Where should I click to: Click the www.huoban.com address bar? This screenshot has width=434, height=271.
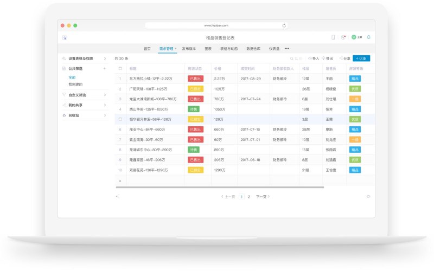coord(216,25)
